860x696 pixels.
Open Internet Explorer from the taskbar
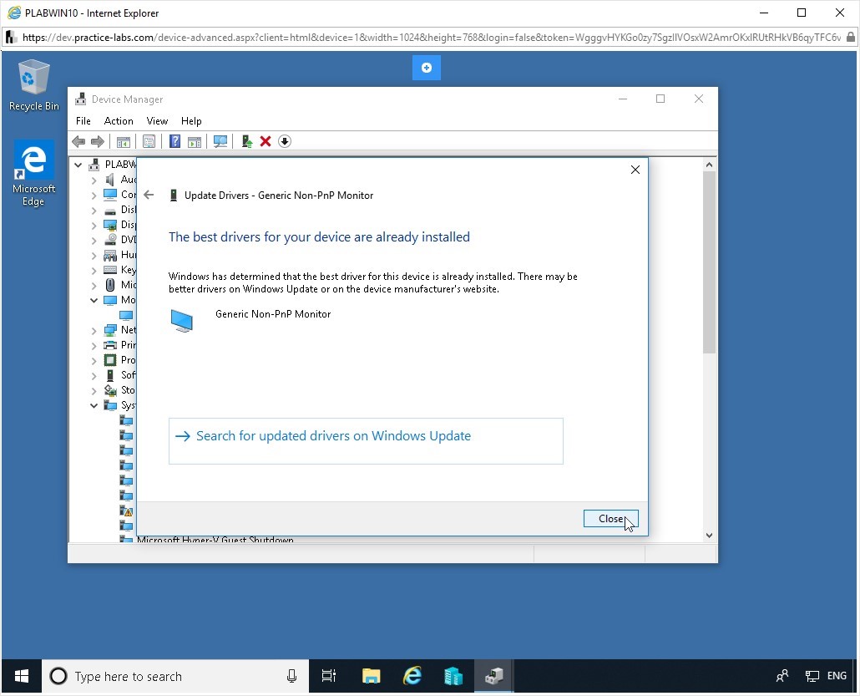click(x=412, y=676)
